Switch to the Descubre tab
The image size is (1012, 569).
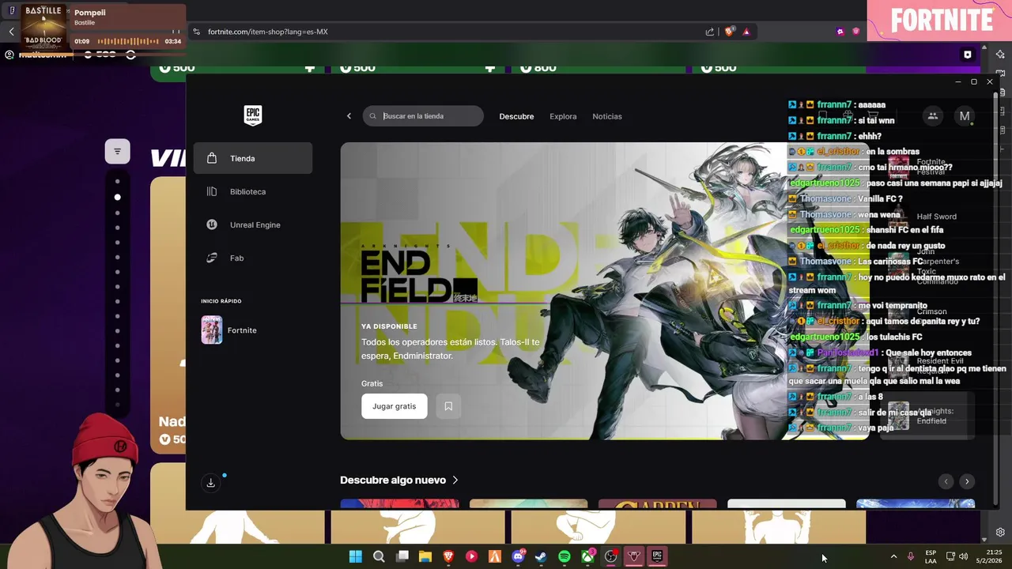click(x=516, y=116)
